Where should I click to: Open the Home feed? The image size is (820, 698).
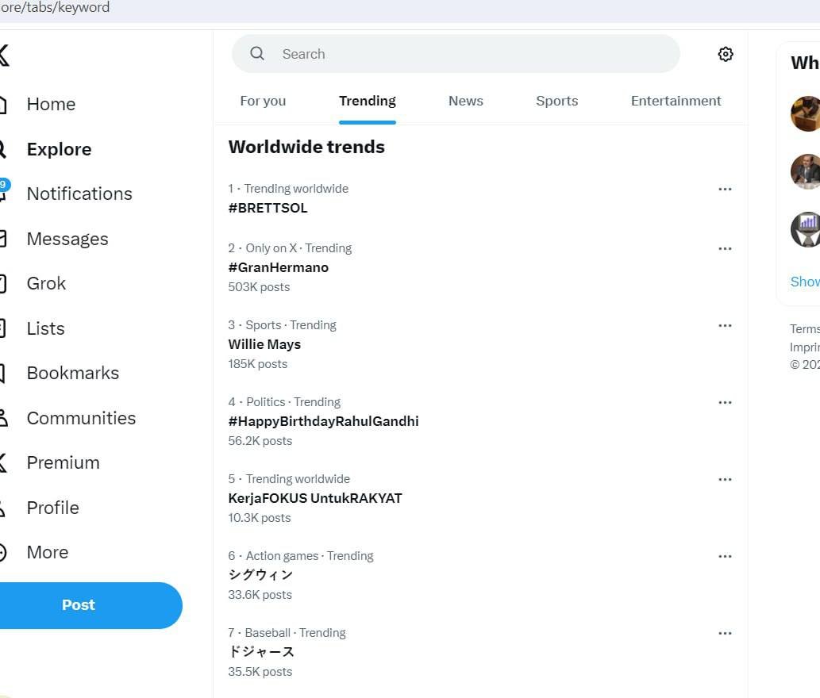click(51, 104)
